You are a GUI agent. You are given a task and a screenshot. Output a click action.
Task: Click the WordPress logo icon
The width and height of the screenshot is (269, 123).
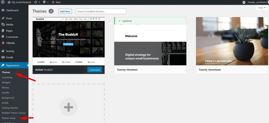pos(3,2)
